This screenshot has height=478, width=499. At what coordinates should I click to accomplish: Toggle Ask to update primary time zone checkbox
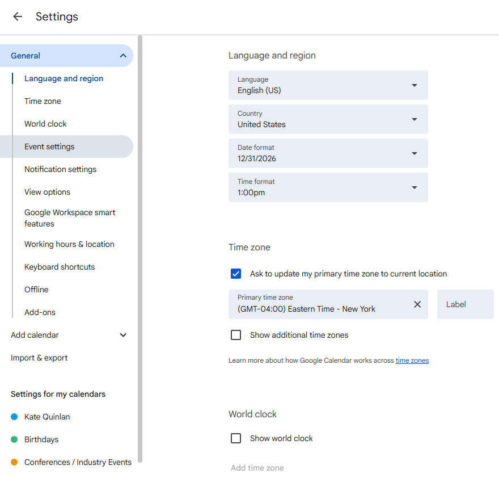[236, 274]
